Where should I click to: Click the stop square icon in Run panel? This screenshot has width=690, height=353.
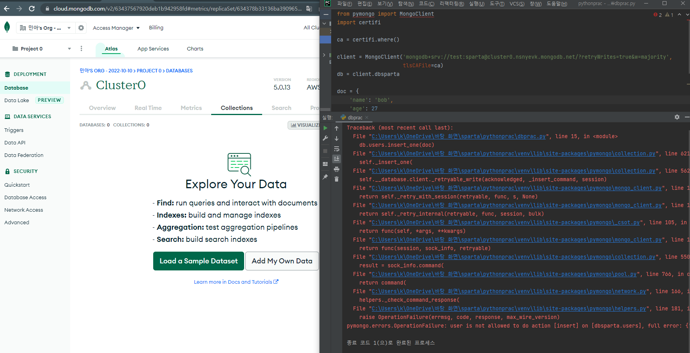pyautogui.click(x=325, y=151)
